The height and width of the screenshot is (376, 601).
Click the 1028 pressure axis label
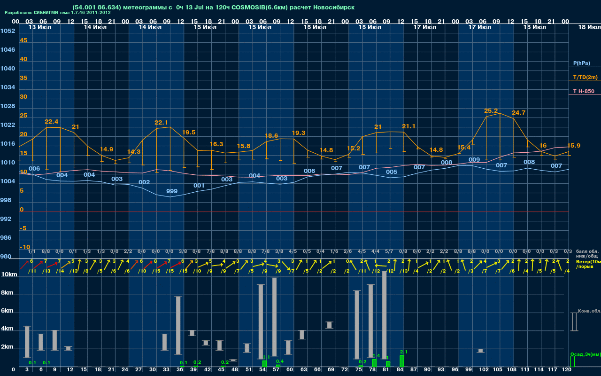click(8, 106)
